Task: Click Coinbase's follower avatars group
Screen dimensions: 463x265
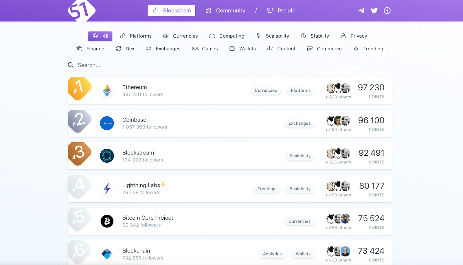Action: (x=338, y=121)
